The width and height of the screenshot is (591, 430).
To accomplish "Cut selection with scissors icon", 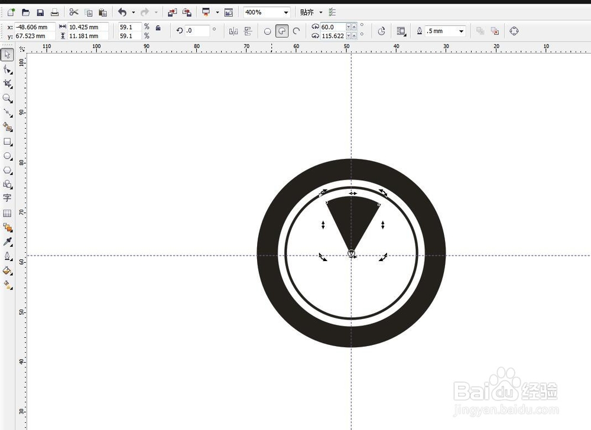I will pyautogui.click(x=74, y=12).
